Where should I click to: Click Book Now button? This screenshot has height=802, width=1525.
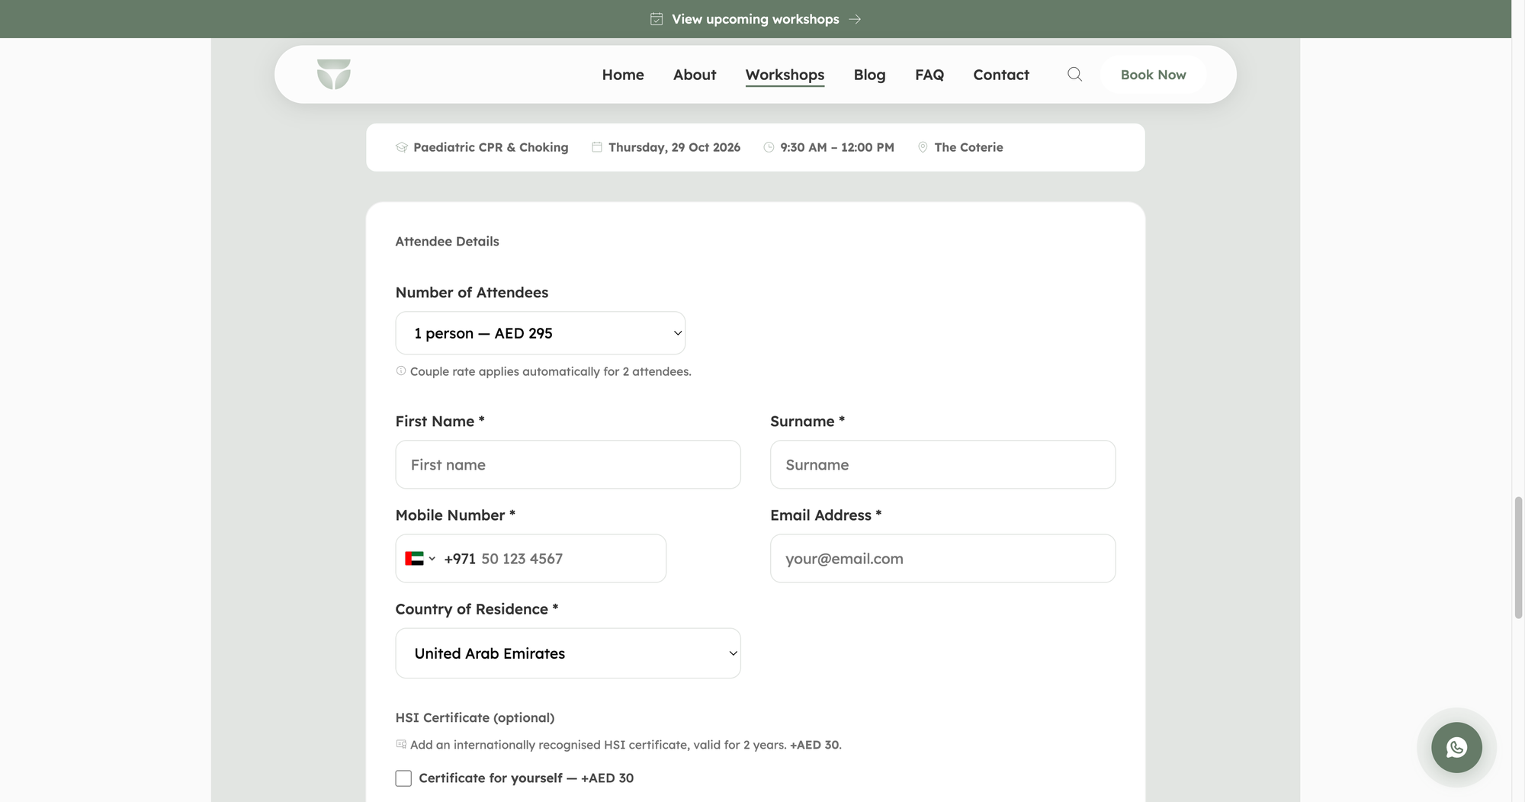click(1153, 75)
